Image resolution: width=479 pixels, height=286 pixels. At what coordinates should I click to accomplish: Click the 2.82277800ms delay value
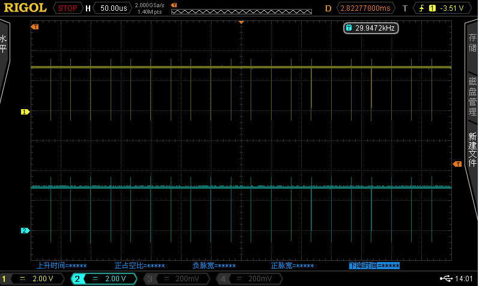pyautogui.click(x=365, y=8)
